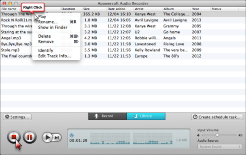
Task: Click the microphone icon on Record tab
Action: click(96, 116)
